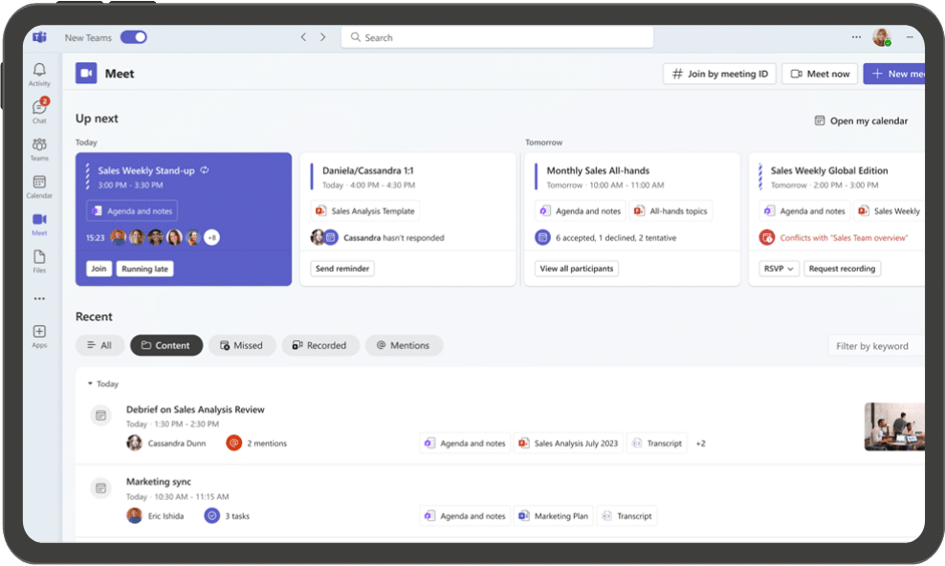Click the Microsoft Teams logo

[x=40, y=37]
